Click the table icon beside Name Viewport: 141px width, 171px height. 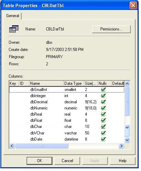tap(14, 29)
